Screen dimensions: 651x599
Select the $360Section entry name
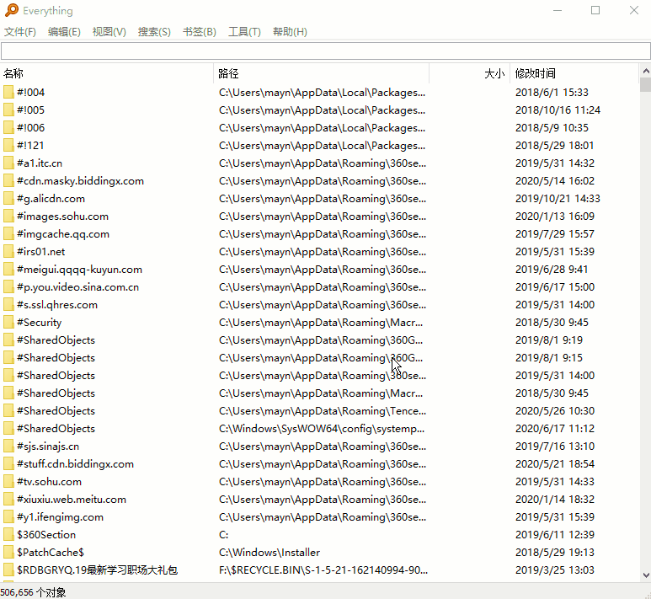coord(46,535)
